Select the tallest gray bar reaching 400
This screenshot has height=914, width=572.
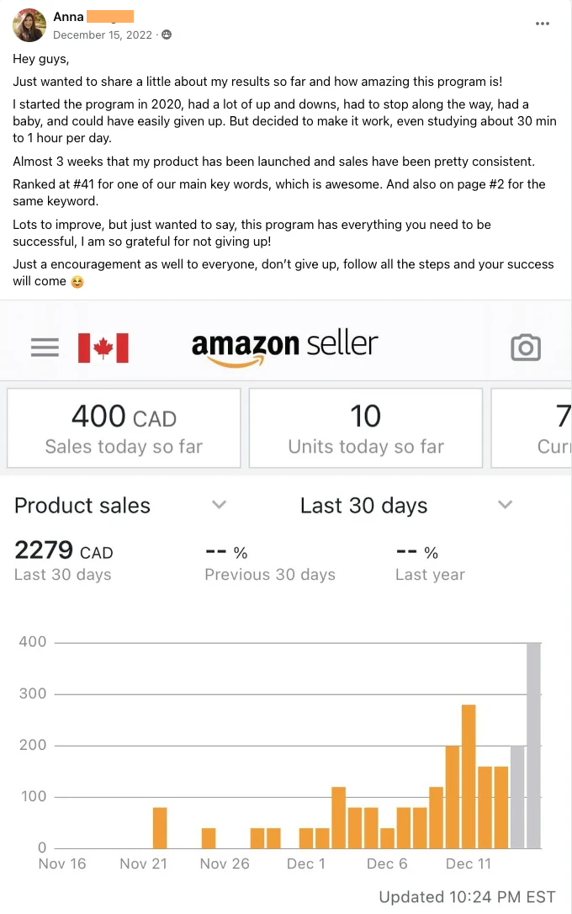tap(533, 745)
